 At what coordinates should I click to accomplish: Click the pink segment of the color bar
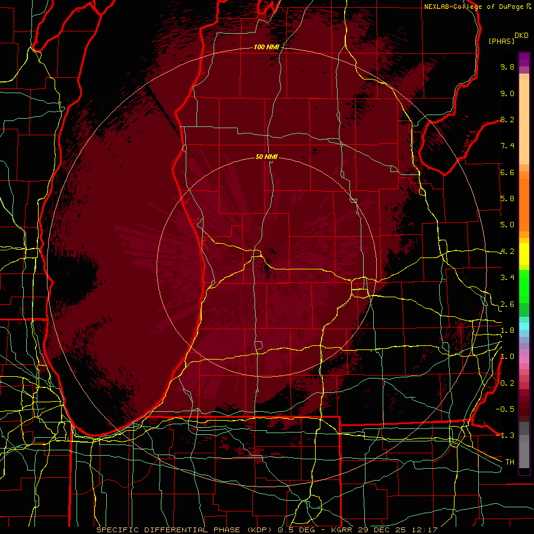524,360
